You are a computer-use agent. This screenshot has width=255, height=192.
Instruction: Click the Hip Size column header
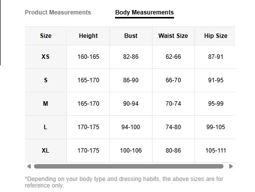point(215,36)
